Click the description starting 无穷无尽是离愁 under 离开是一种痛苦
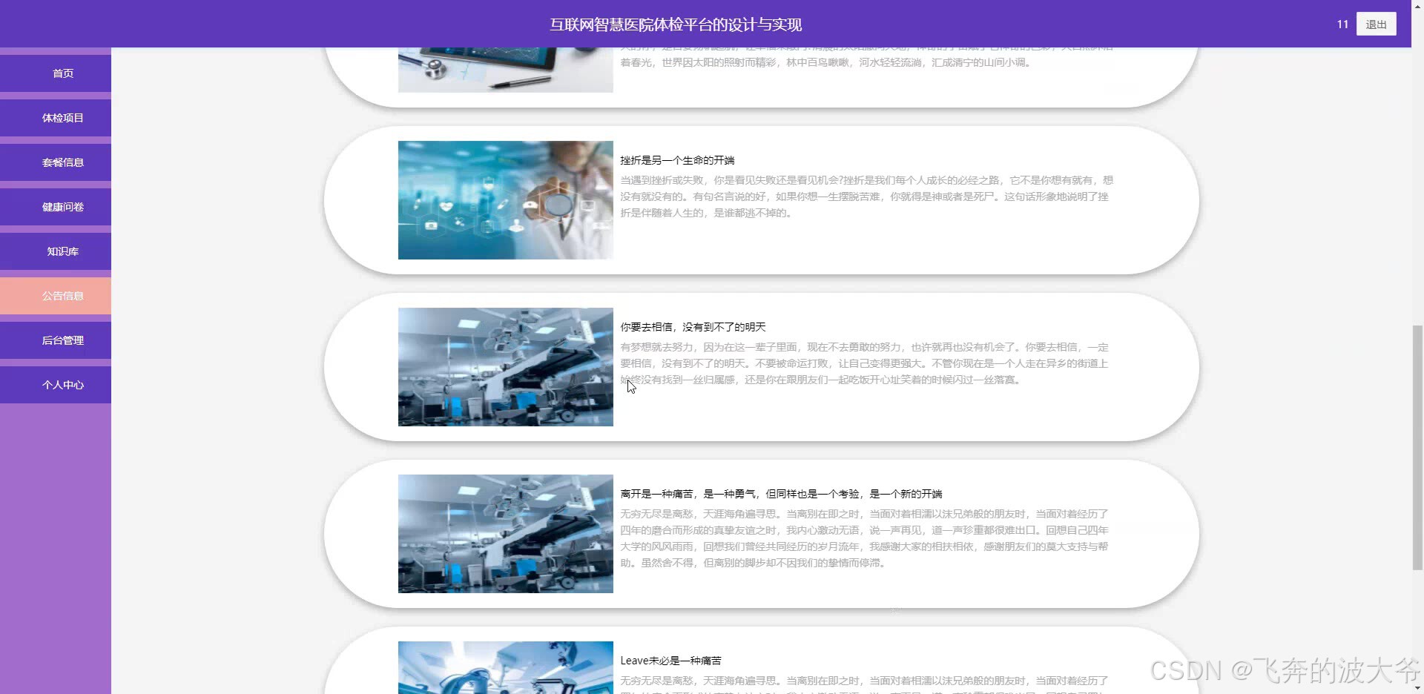 tap(864, 538)
